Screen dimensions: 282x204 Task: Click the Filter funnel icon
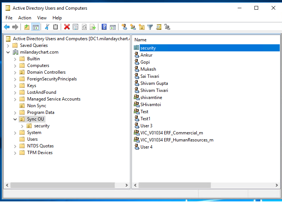tap(150, 27)
